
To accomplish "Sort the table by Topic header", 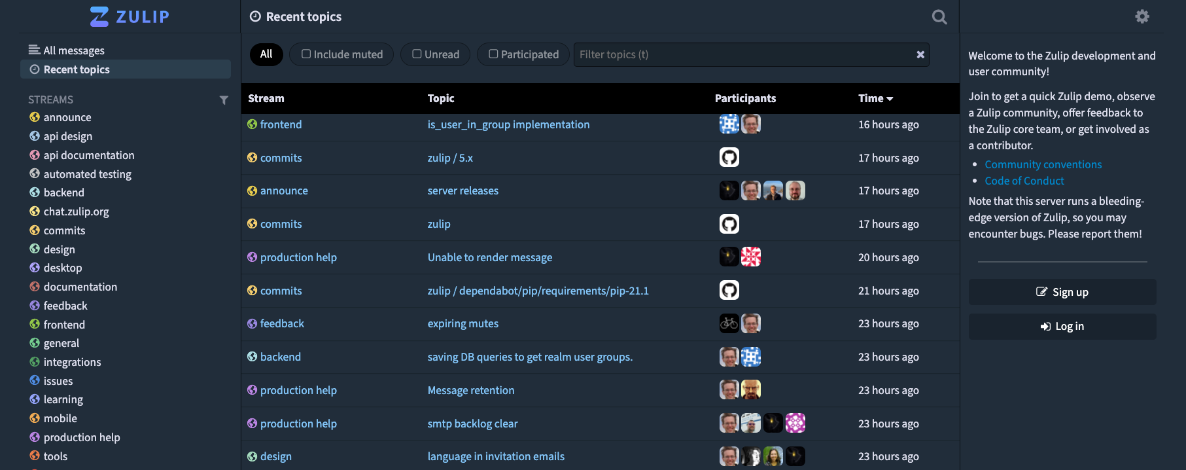I will coord(440,98).
